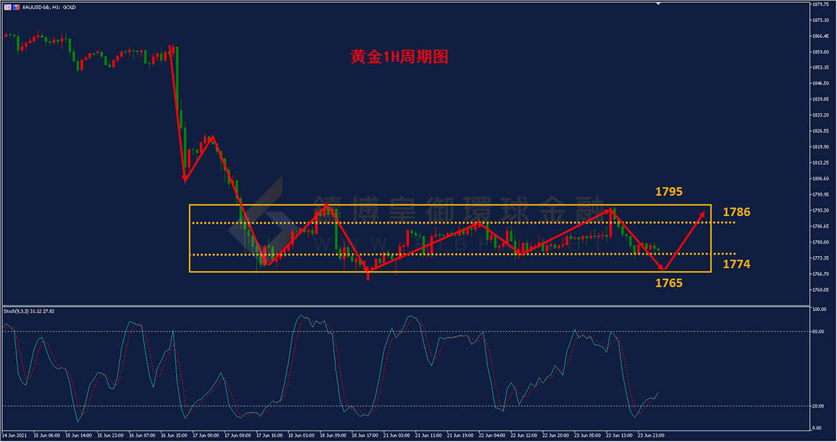This screenshot has width=837, height=442.
Task: Click the one-click trading panel icon
Action: [x=7, y=7]
